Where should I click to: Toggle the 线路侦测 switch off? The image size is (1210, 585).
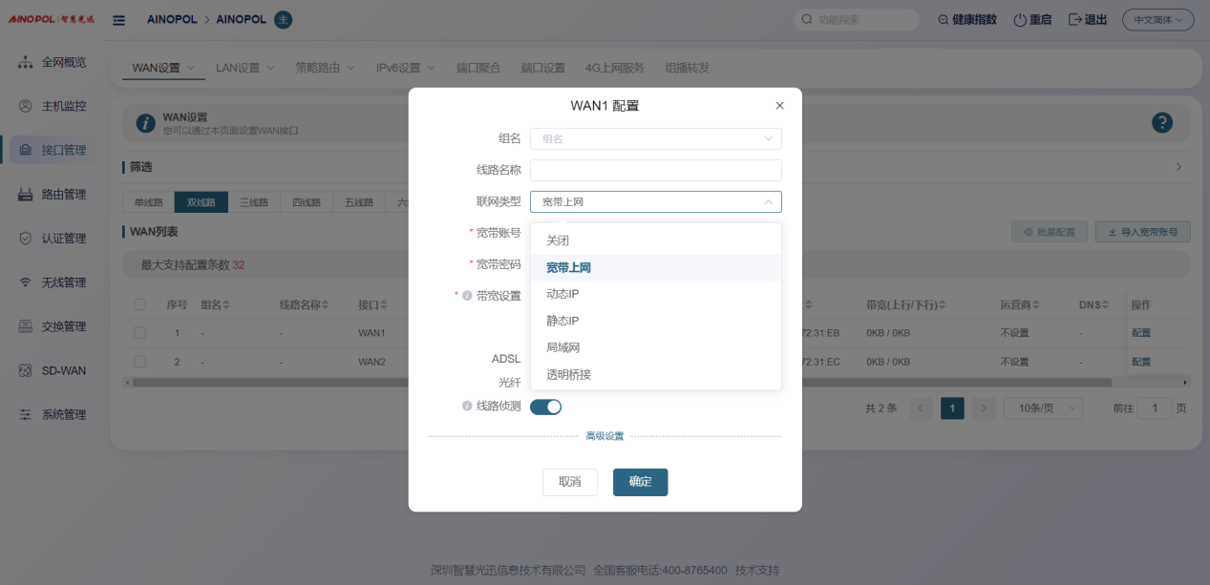[x=545, y=407]
